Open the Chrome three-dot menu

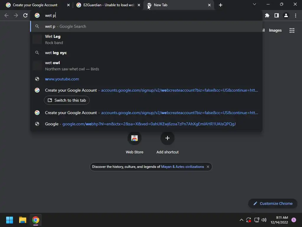[x=296, y=15]
